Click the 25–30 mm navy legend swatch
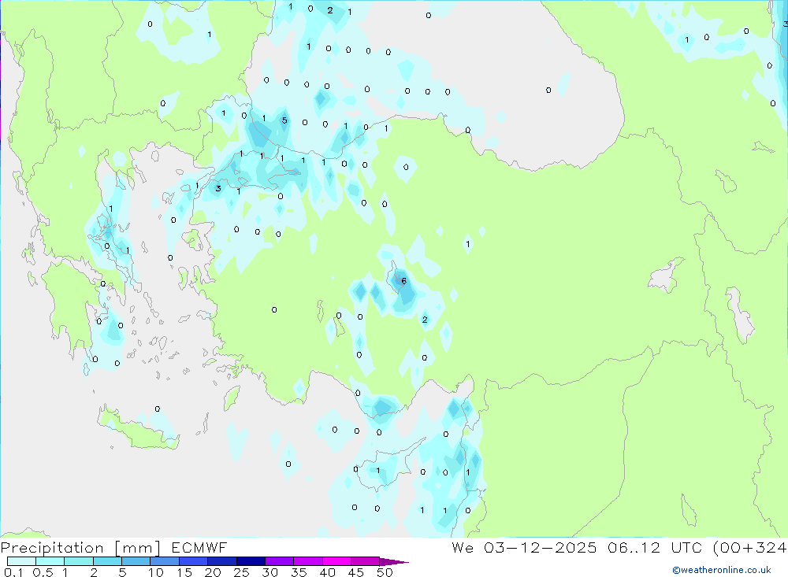788x577 pixels. coord(251,561)
